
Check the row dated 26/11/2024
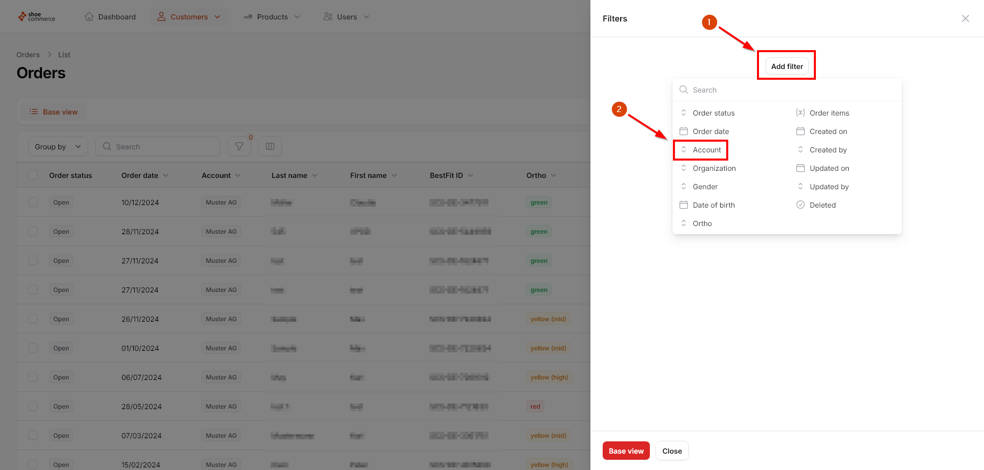[33, 319]
